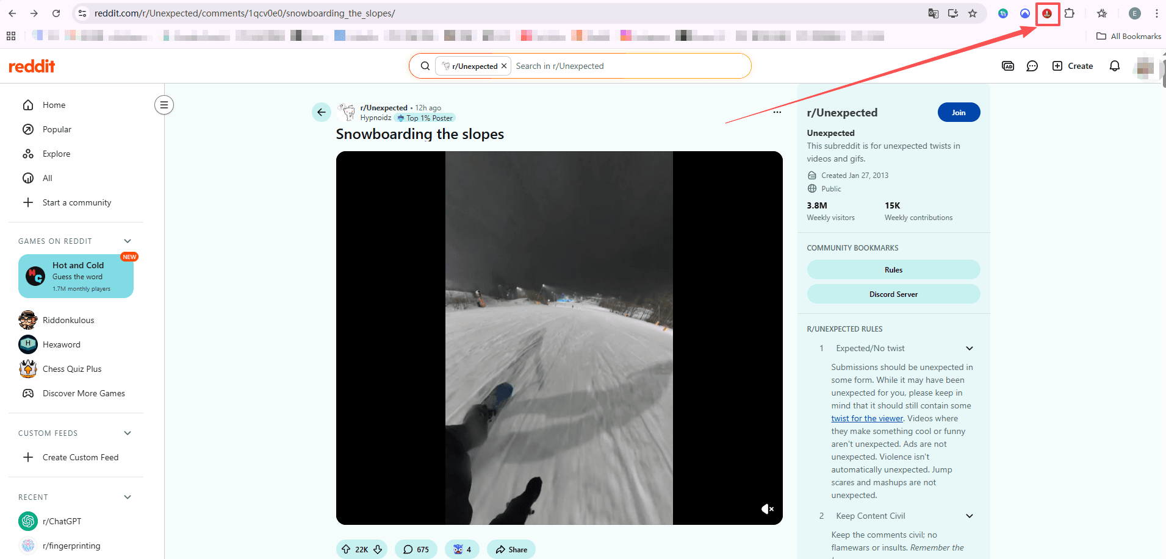1166x559 pixels.
Task: Click the Reddit logo
Action: pos(32,66)
